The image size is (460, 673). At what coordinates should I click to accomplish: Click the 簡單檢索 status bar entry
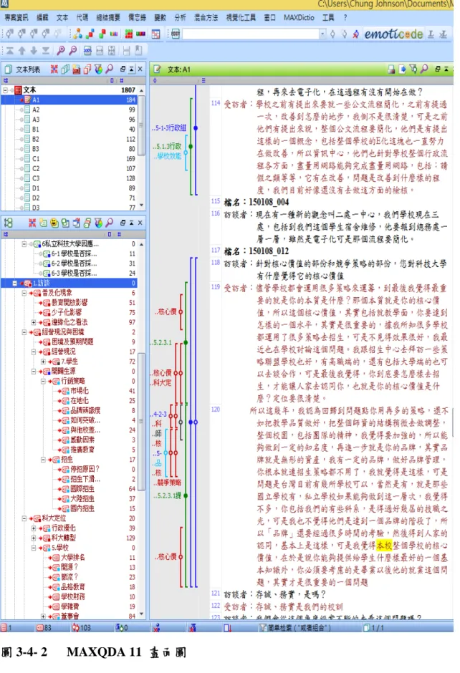(295, 628)
